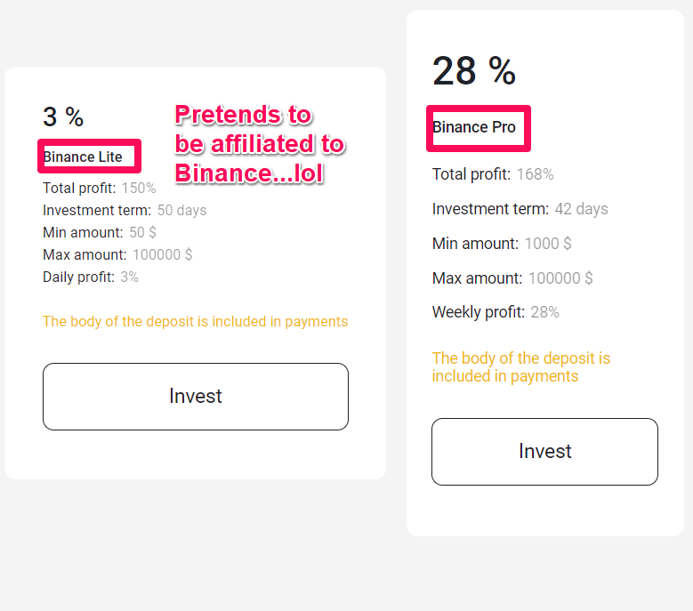Click Binance Pro's 100000 $ max amount
The image size is (693, 611).
click(560, 278)
